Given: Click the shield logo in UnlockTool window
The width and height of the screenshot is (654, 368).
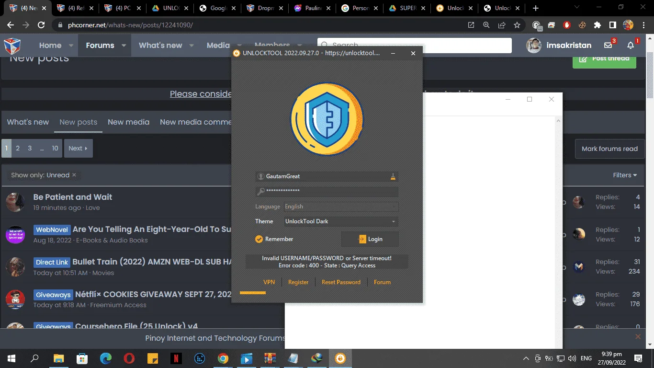Looking at the screenshot, I should (x=327, y=119).
